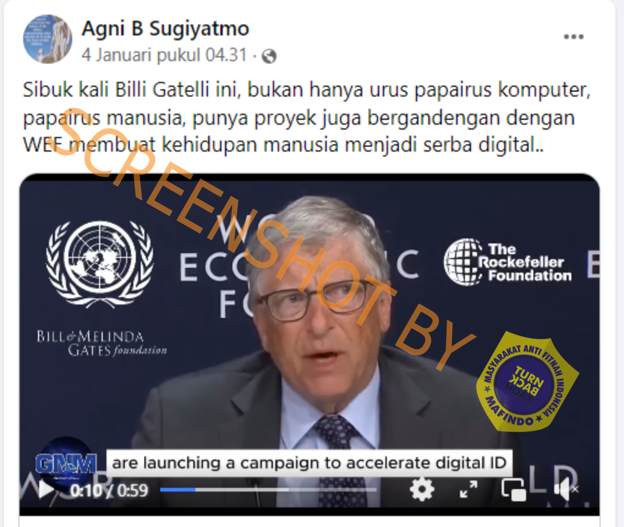Click the post timestamp 4 Januari pukul 04.31
Screen dimensions: 624x527
coord(165,55)
